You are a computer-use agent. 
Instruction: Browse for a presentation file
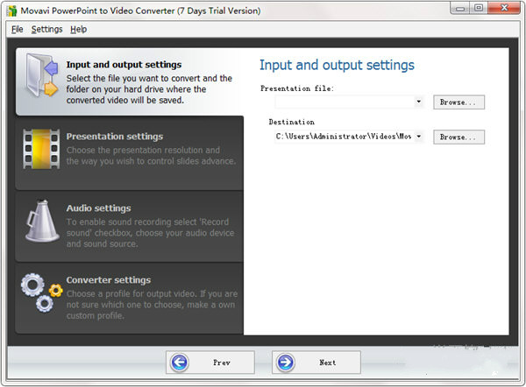[458, 102]
